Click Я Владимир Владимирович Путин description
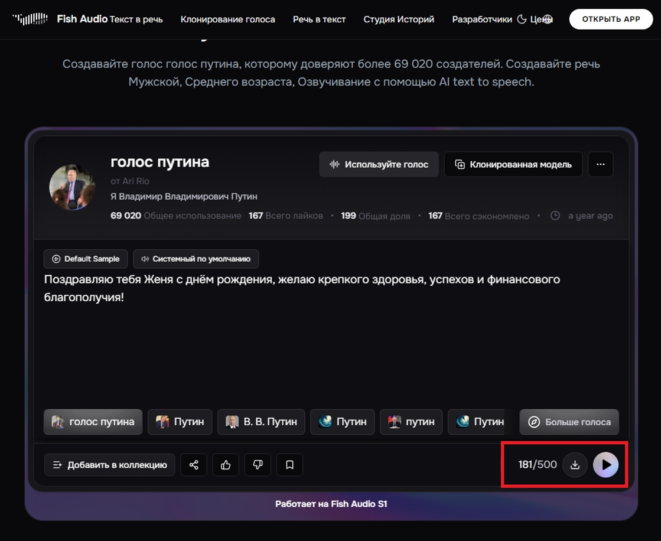The height and width of the screenshot is (541, 661). [184, 196]
